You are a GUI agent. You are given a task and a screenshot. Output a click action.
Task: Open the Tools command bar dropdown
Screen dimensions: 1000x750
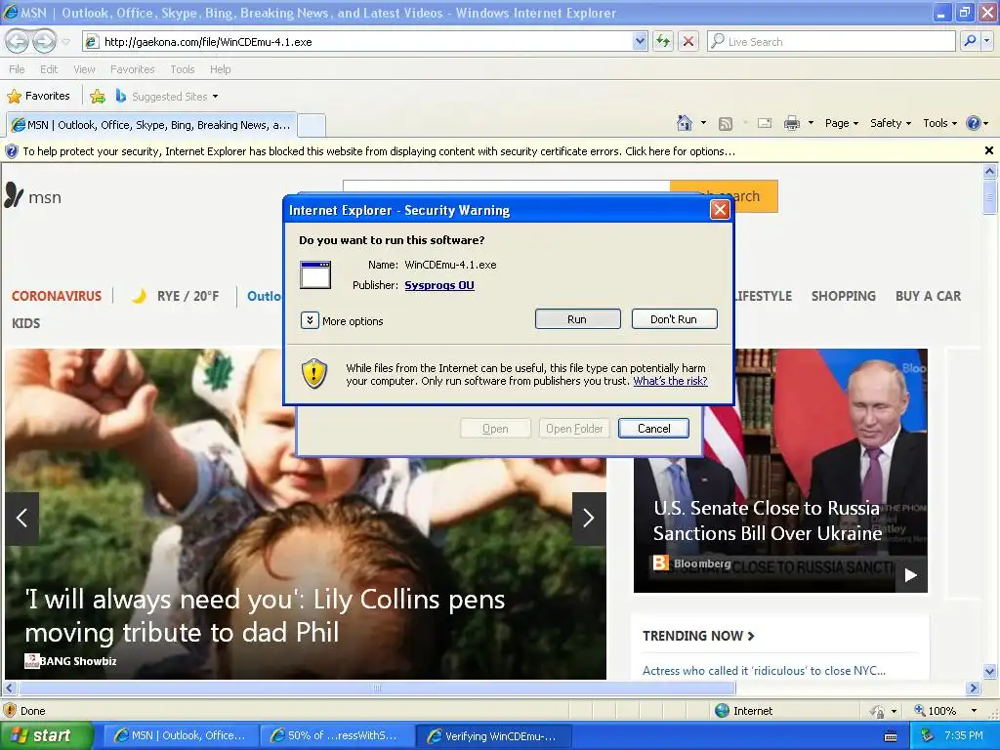click(939, 123)
